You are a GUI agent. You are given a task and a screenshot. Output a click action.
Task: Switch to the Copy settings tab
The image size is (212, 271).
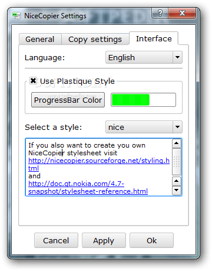point(95,40)
